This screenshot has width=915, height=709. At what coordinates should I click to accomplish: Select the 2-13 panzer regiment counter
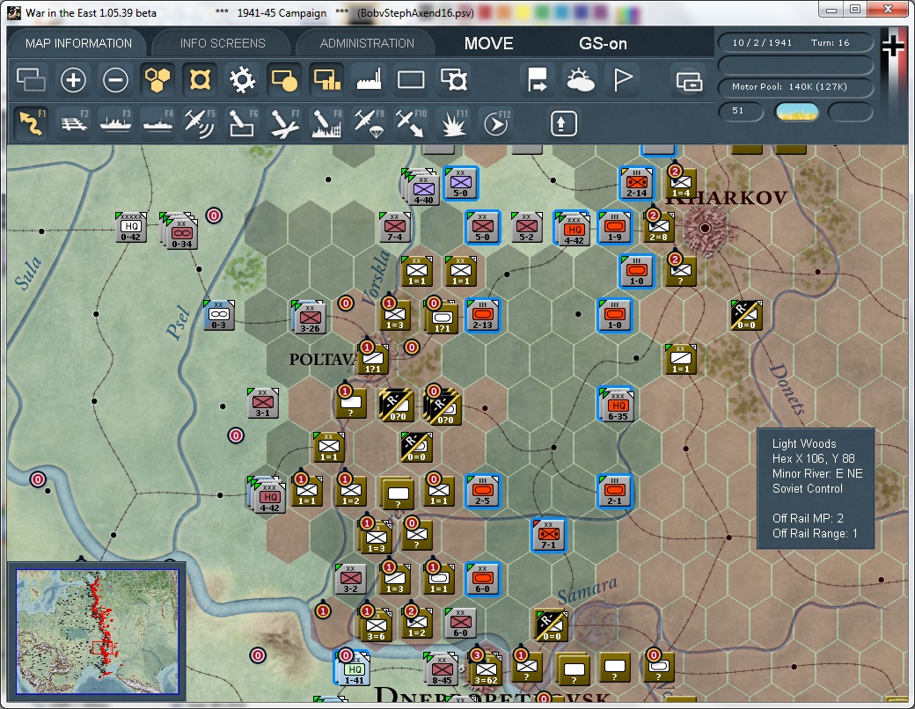(x=483, y=315)
